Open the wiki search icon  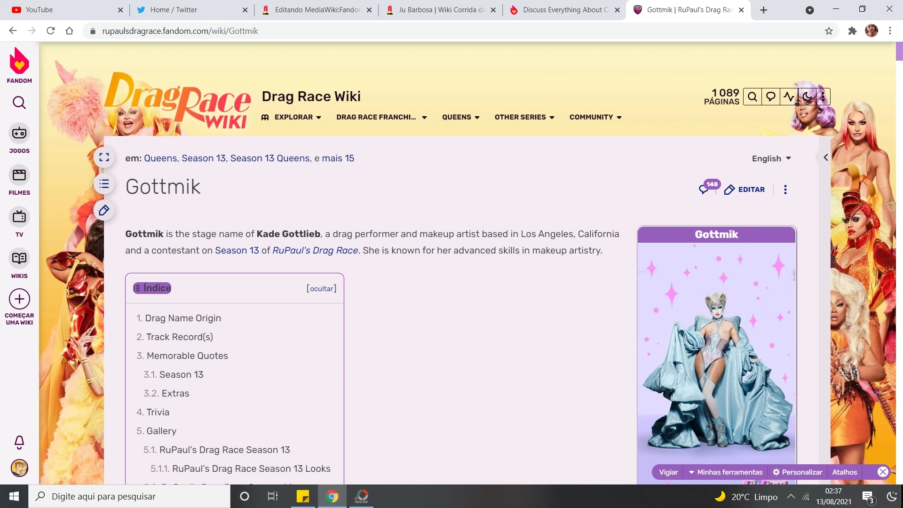pyautogui.click(x=752, y=96)
